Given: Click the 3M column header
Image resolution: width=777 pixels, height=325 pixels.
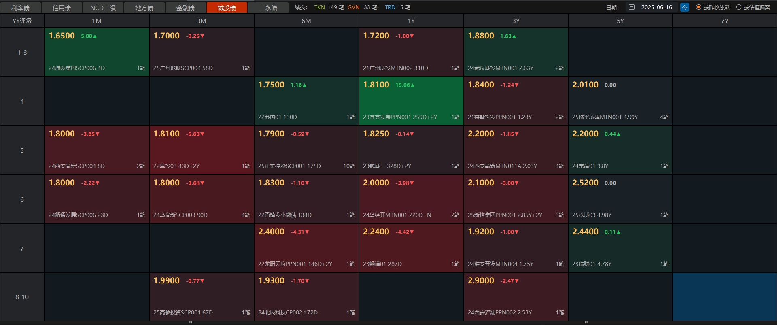Looking at the screenshot, I should tap(202, 21).
